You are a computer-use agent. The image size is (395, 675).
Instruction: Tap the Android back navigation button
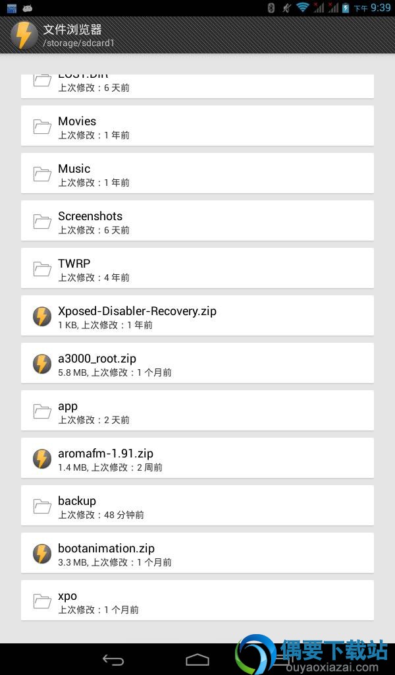113,659
